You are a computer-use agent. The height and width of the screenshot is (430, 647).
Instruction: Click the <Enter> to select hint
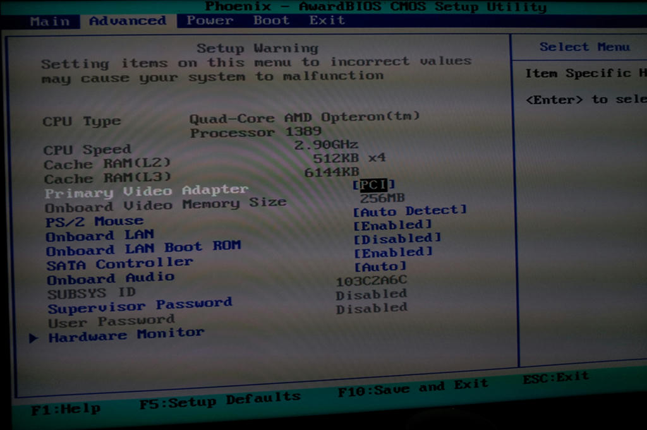[x=586, y=99]
